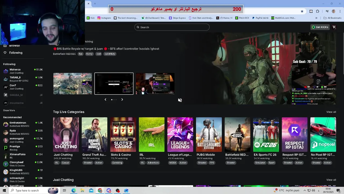The width and height of the screenshot is (344, 194).
Task: Click the Get KICKs button
Action: (x=320, y=27)
